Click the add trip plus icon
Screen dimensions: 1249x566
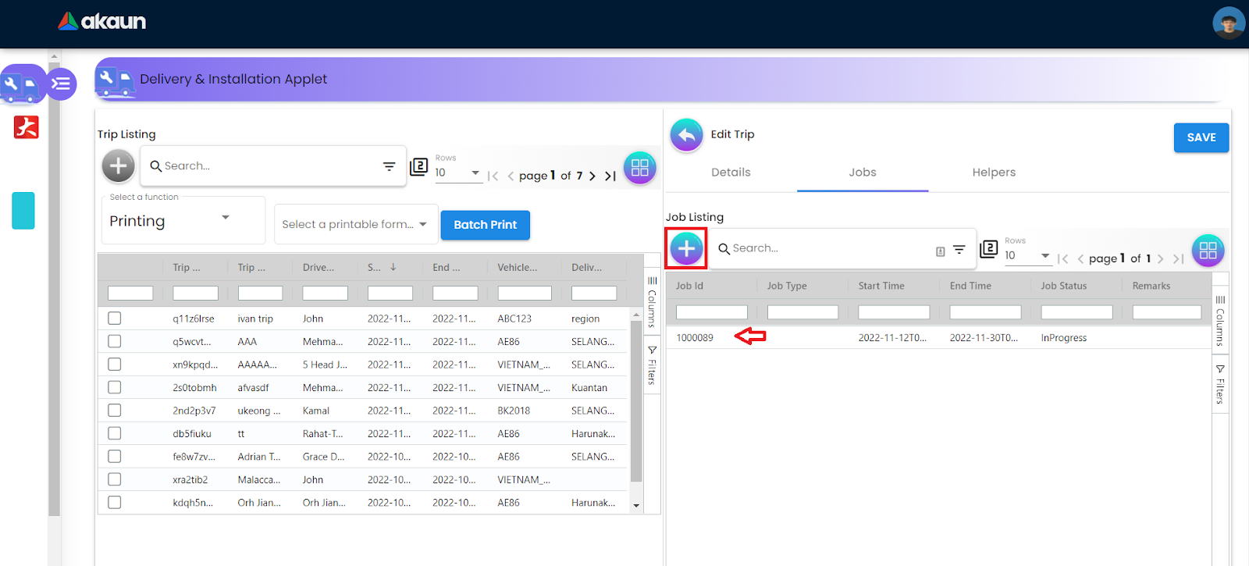[x=118, y=166]
